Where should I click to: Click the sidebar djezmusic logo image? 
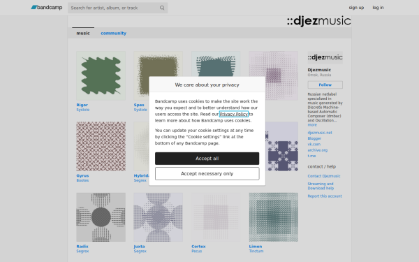point(325,57)
